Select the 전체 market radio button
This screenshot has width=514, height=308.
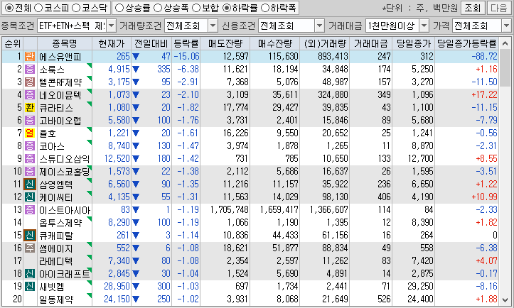9,8
